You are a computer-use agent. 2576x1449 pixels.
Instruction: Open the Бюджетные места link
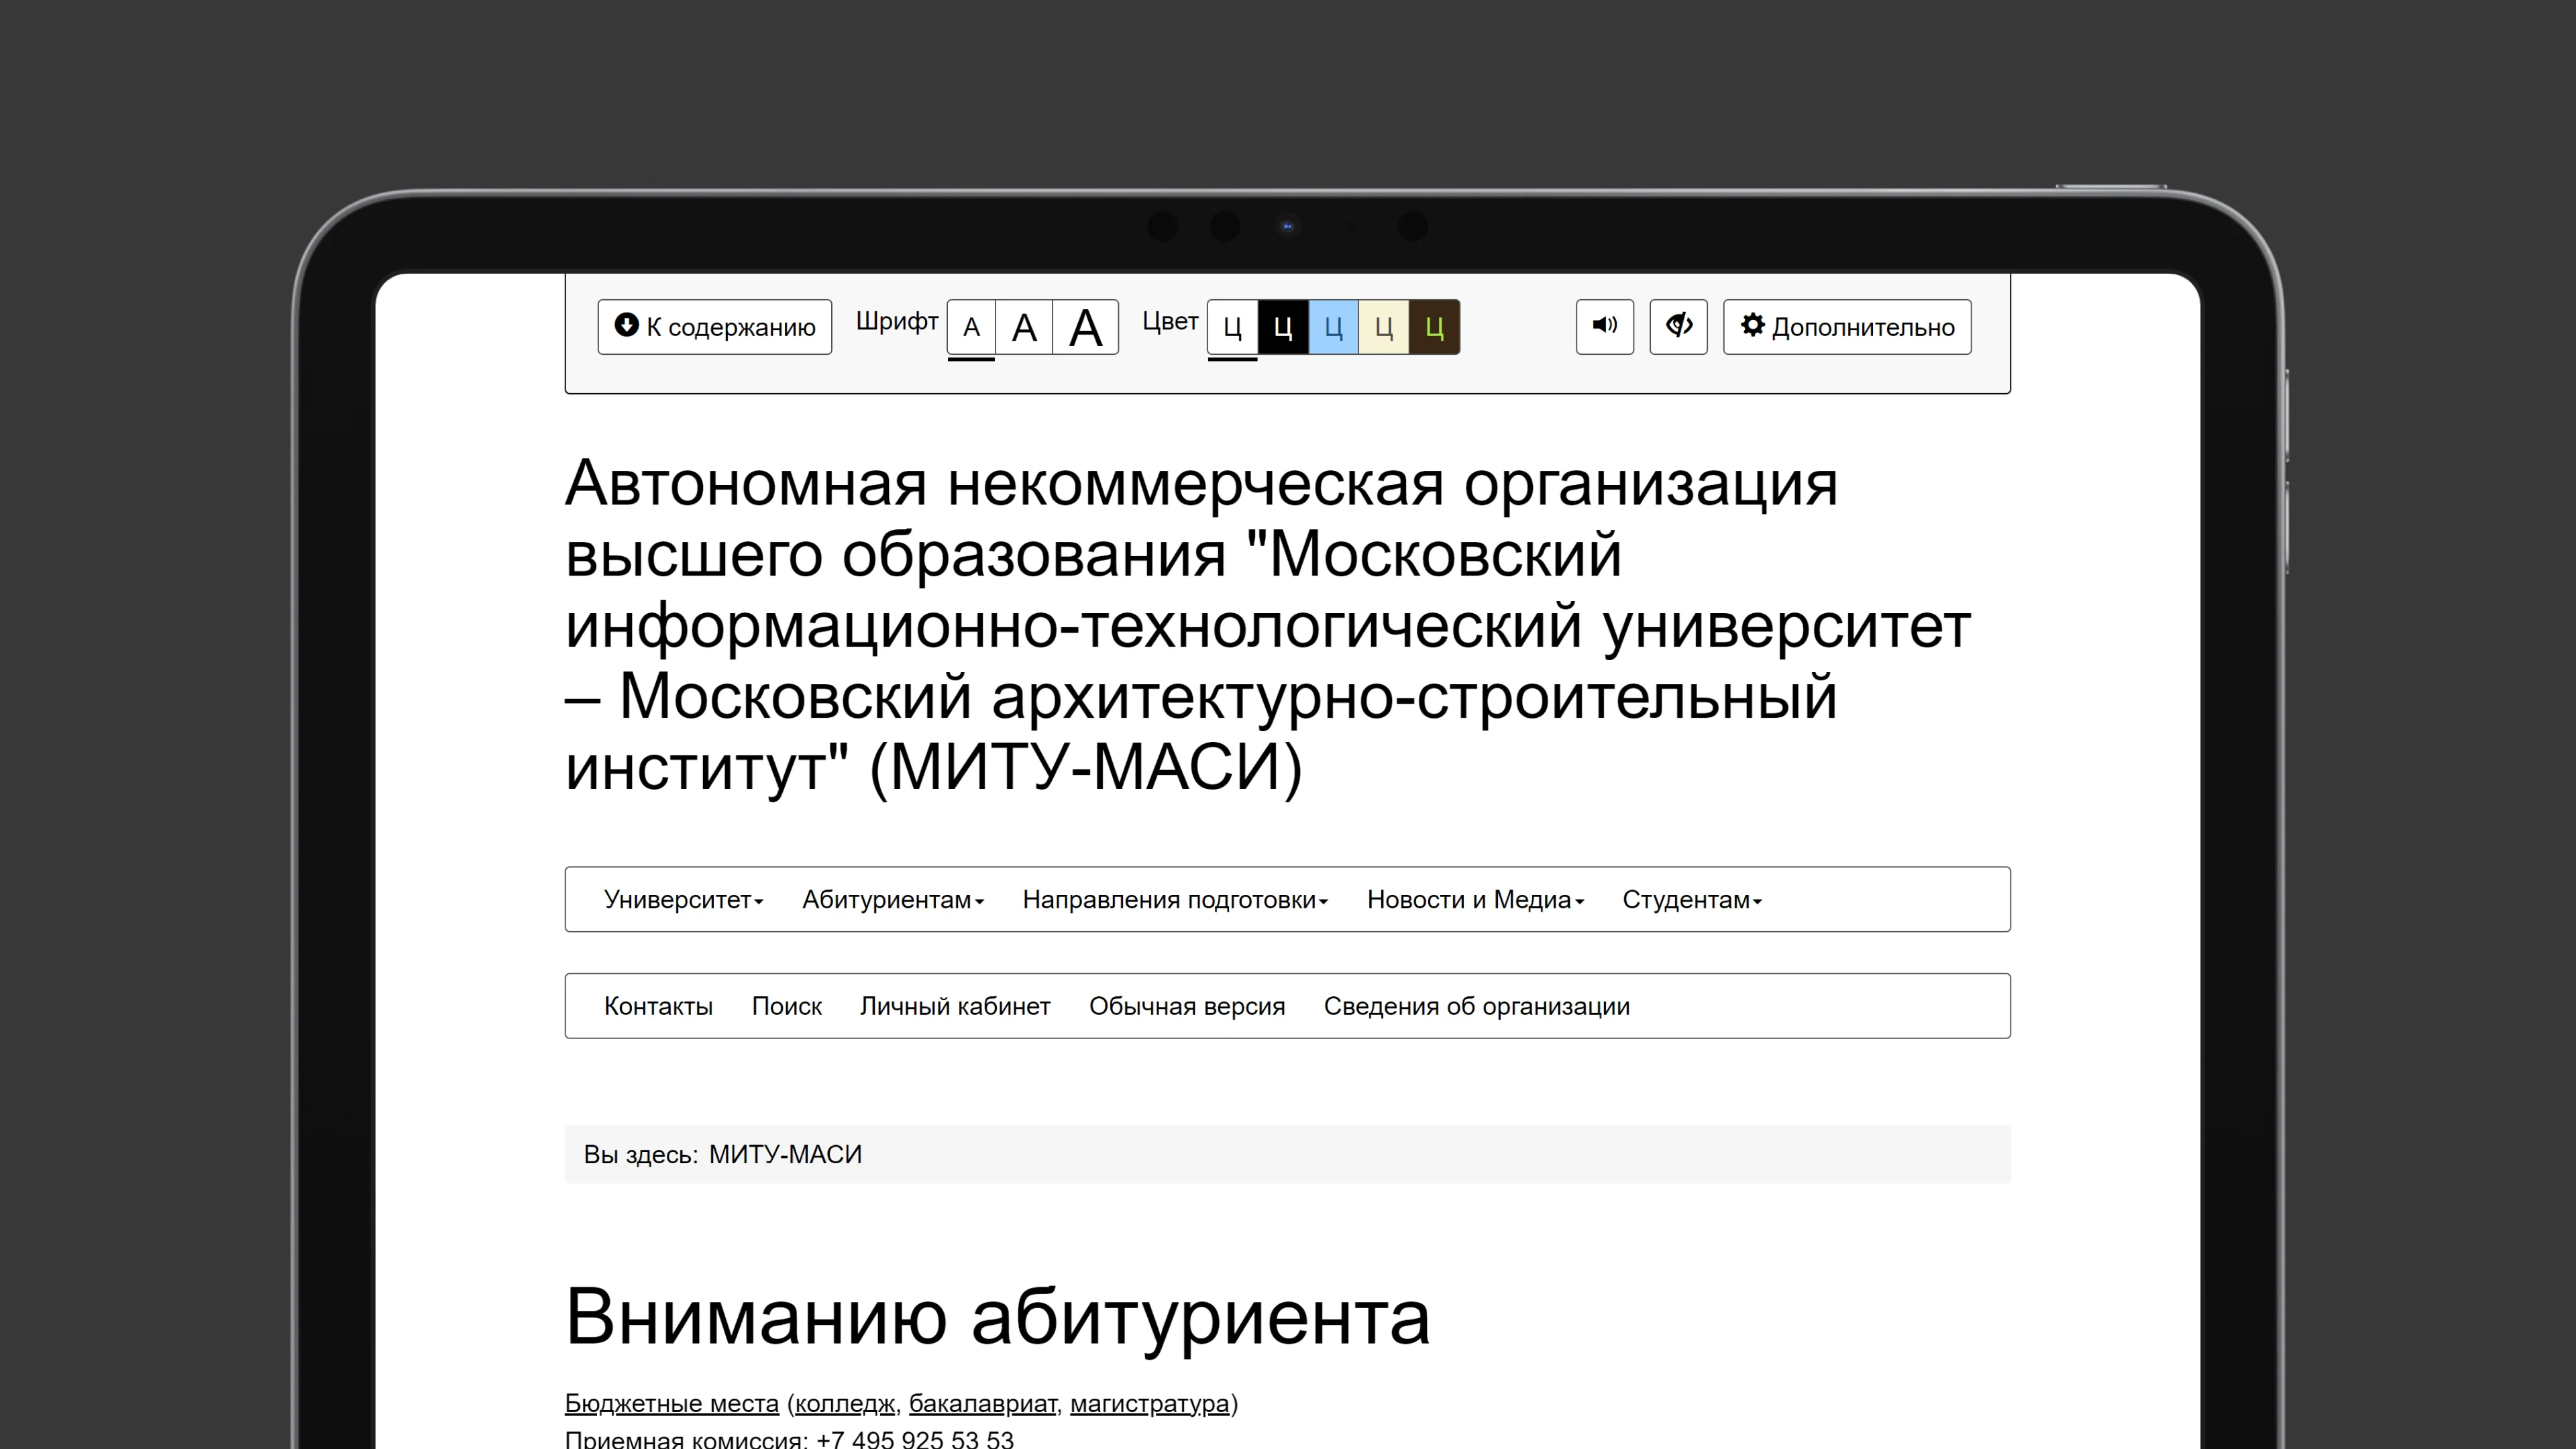click(671, 1403)
